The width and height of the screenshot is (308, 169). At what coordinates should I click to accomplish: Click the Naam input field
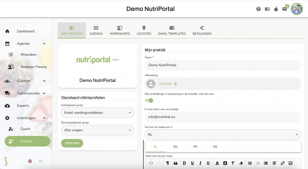223,65
